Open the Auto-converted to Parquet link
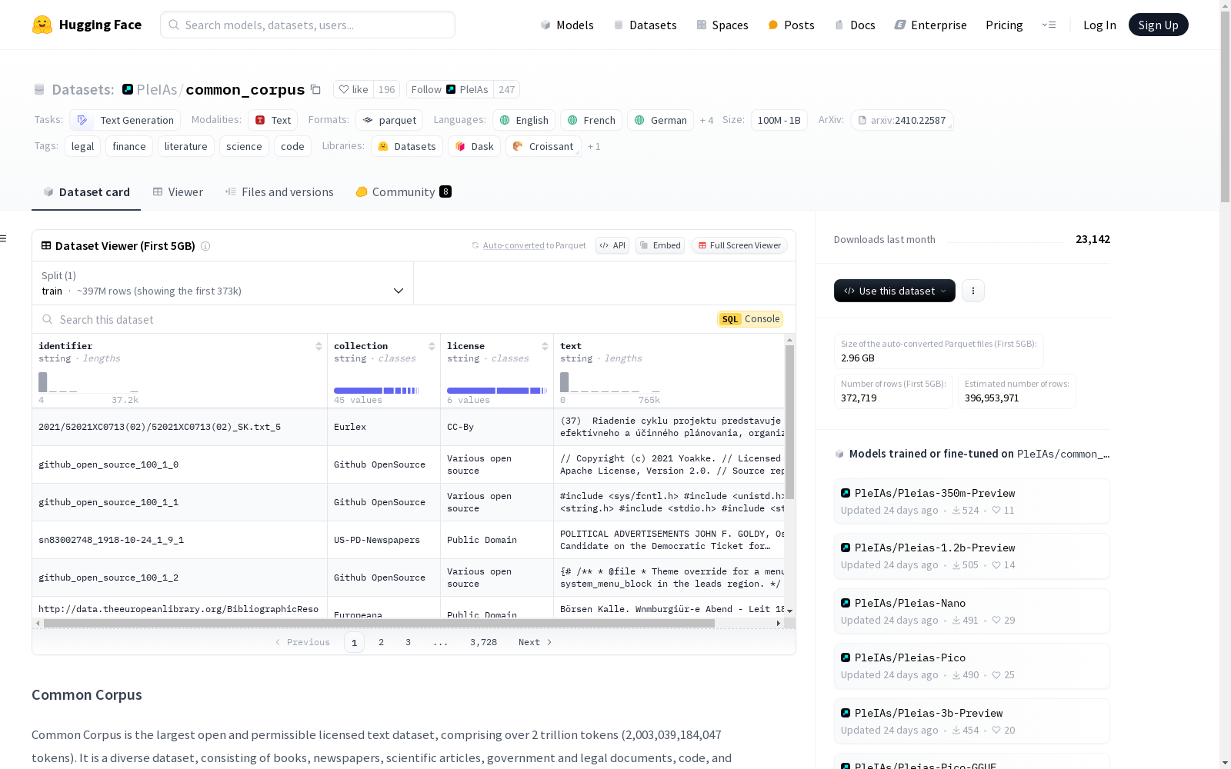The image size is (1231, 769). [x=534, y=245]
